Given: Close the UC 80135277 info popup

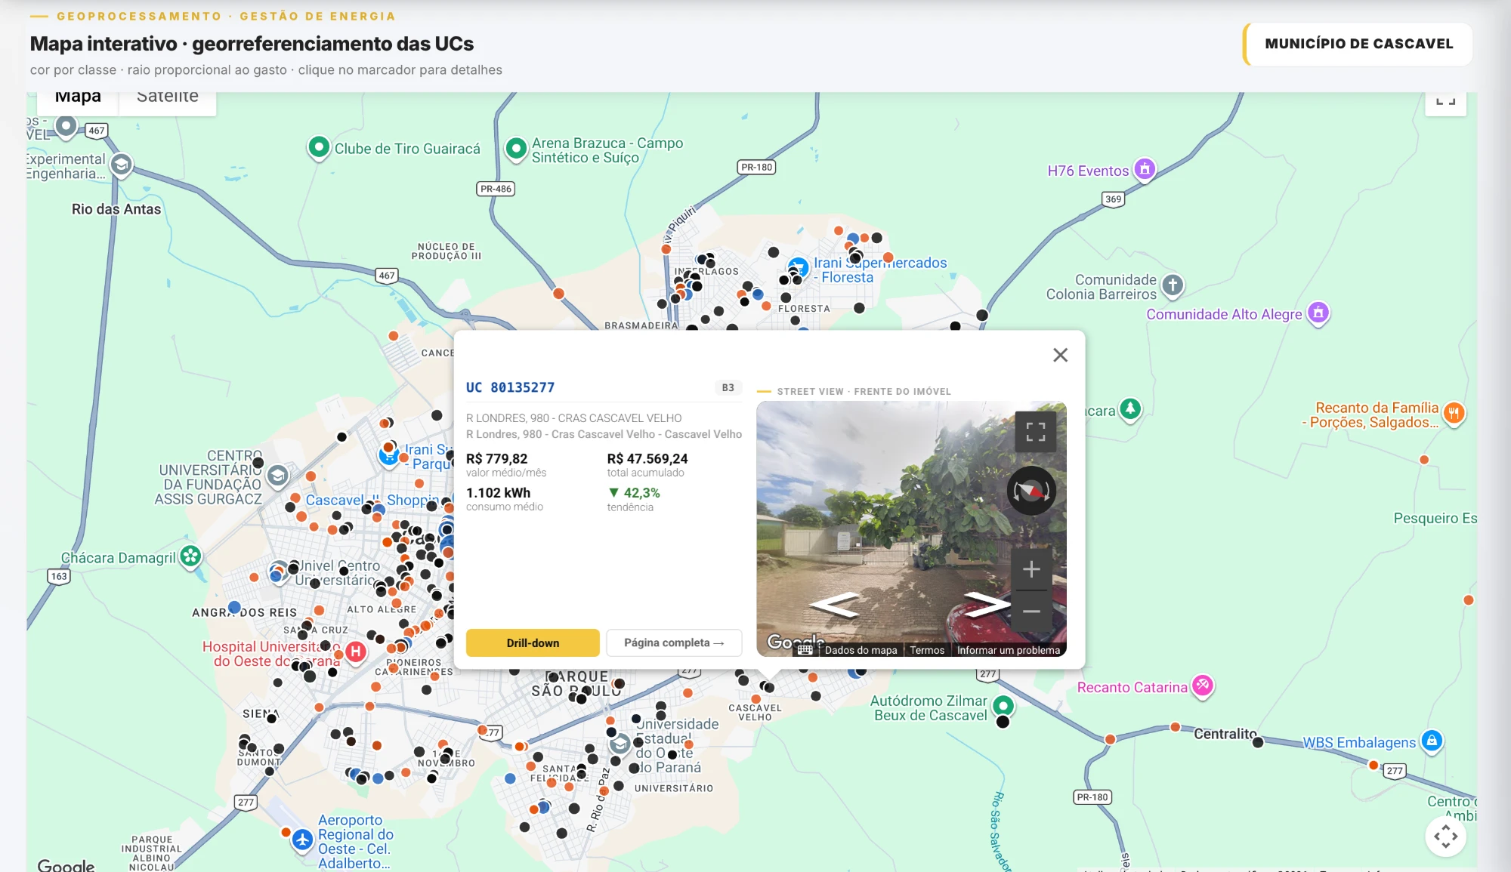Looking at the screenshot, I should pos(1060,355).
